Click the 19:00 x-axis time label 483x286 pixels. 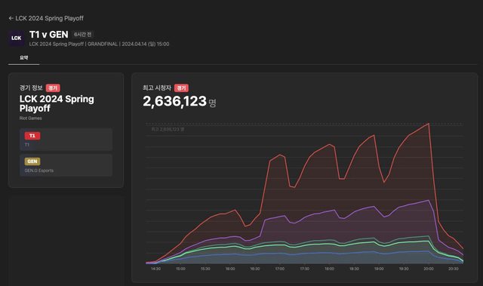click(x=379, y=269)
